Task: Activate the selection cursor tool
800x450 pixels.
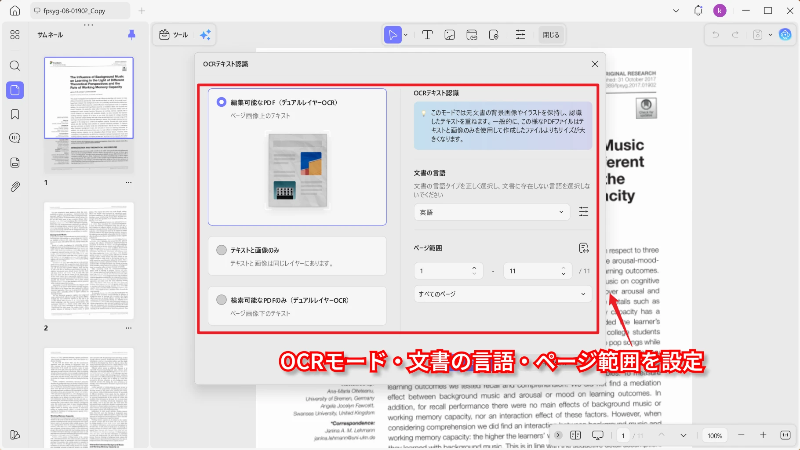Action: click(x=393, y=35)
